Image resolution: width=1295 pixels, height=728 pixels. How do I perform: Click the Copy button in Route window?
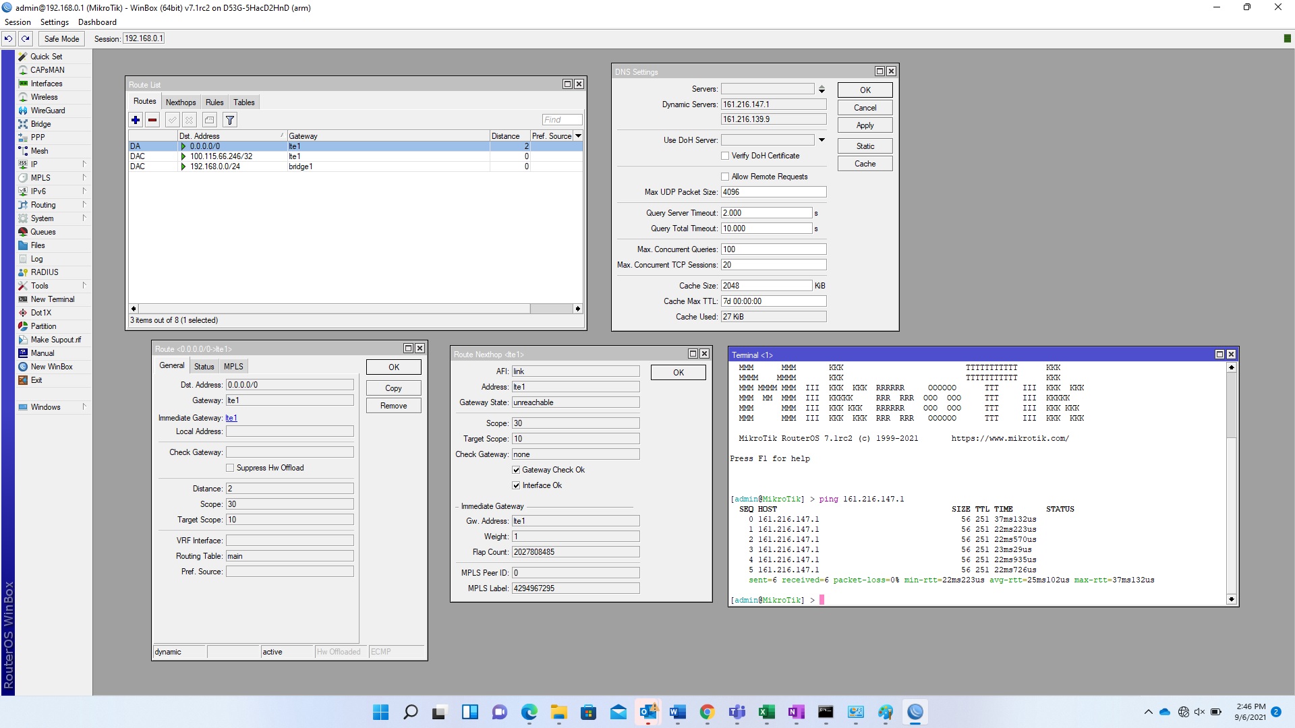(x=393, y=388)
